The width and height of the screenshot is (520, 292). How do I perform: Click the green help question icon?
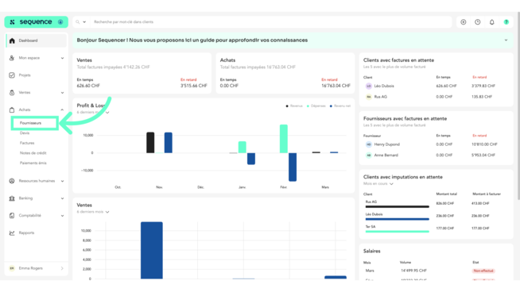coord(506,22)
